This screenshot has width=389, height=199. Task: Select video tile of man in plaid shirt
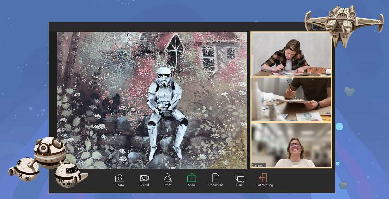(291, 54)
